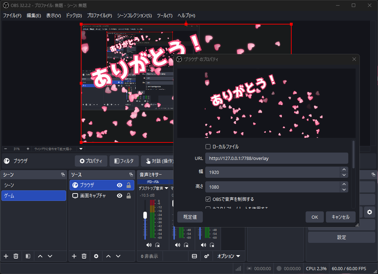The width and height of the screenshot is (378, 274).
Task: Mute the middle mixer channel speaker icon
Action: click(x=178, y=245)
